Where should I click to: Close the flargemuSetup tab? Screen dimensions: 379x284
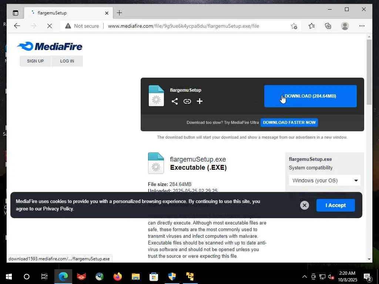coord(107,13)
